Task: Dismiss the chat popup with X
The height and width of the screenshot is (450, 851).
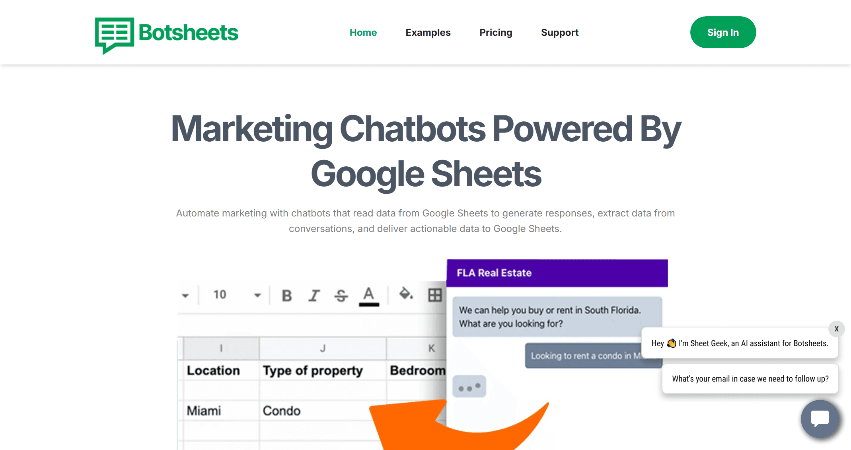Action: coord(836,329)
